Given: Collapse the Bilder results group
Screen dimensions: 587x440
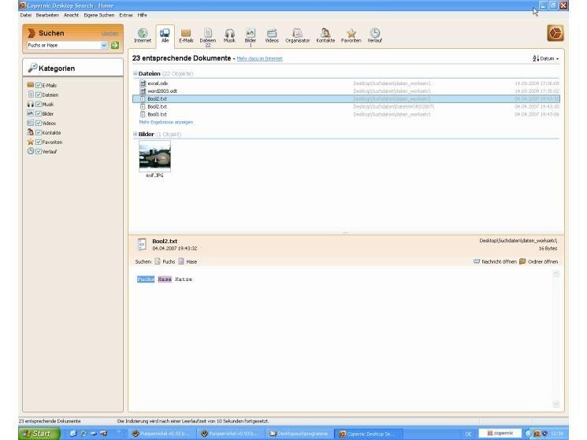Looking at the screenshot, I should click(x=136, y=135).
